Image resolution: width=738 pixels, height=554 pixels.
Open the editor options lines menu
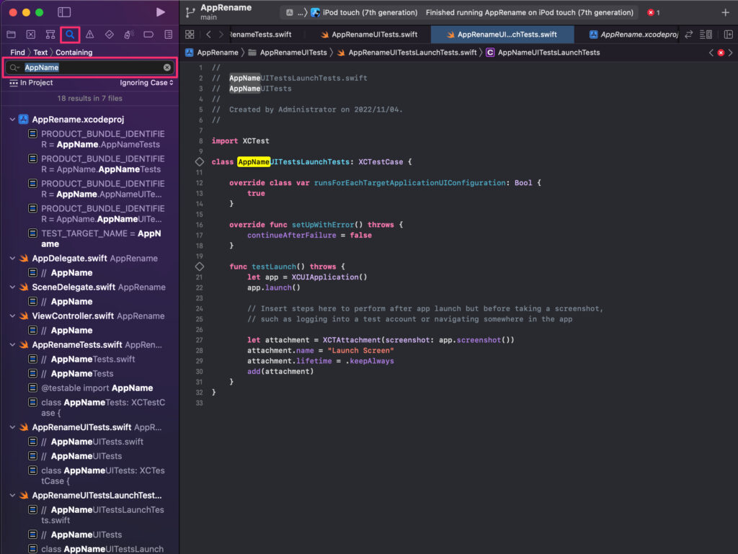[x=706, y=35]
